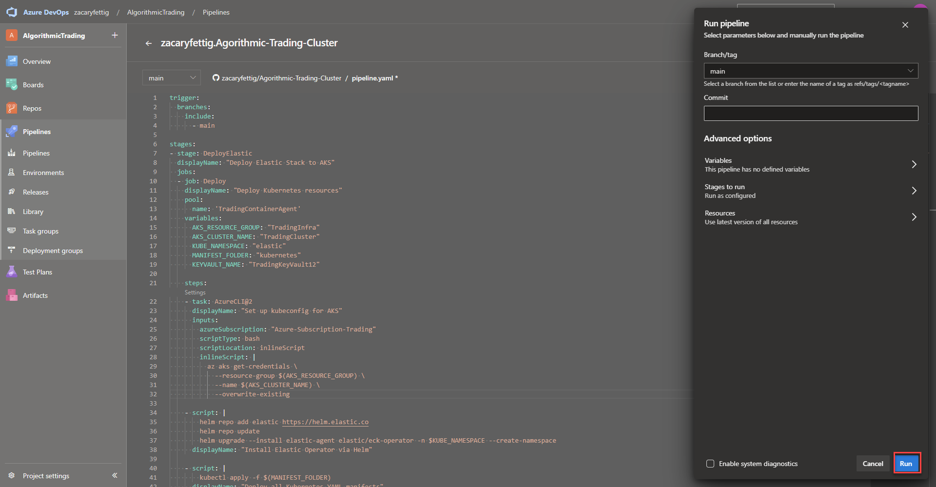
Task: Click the Azure DevOps logo icon
Action: 12,12
